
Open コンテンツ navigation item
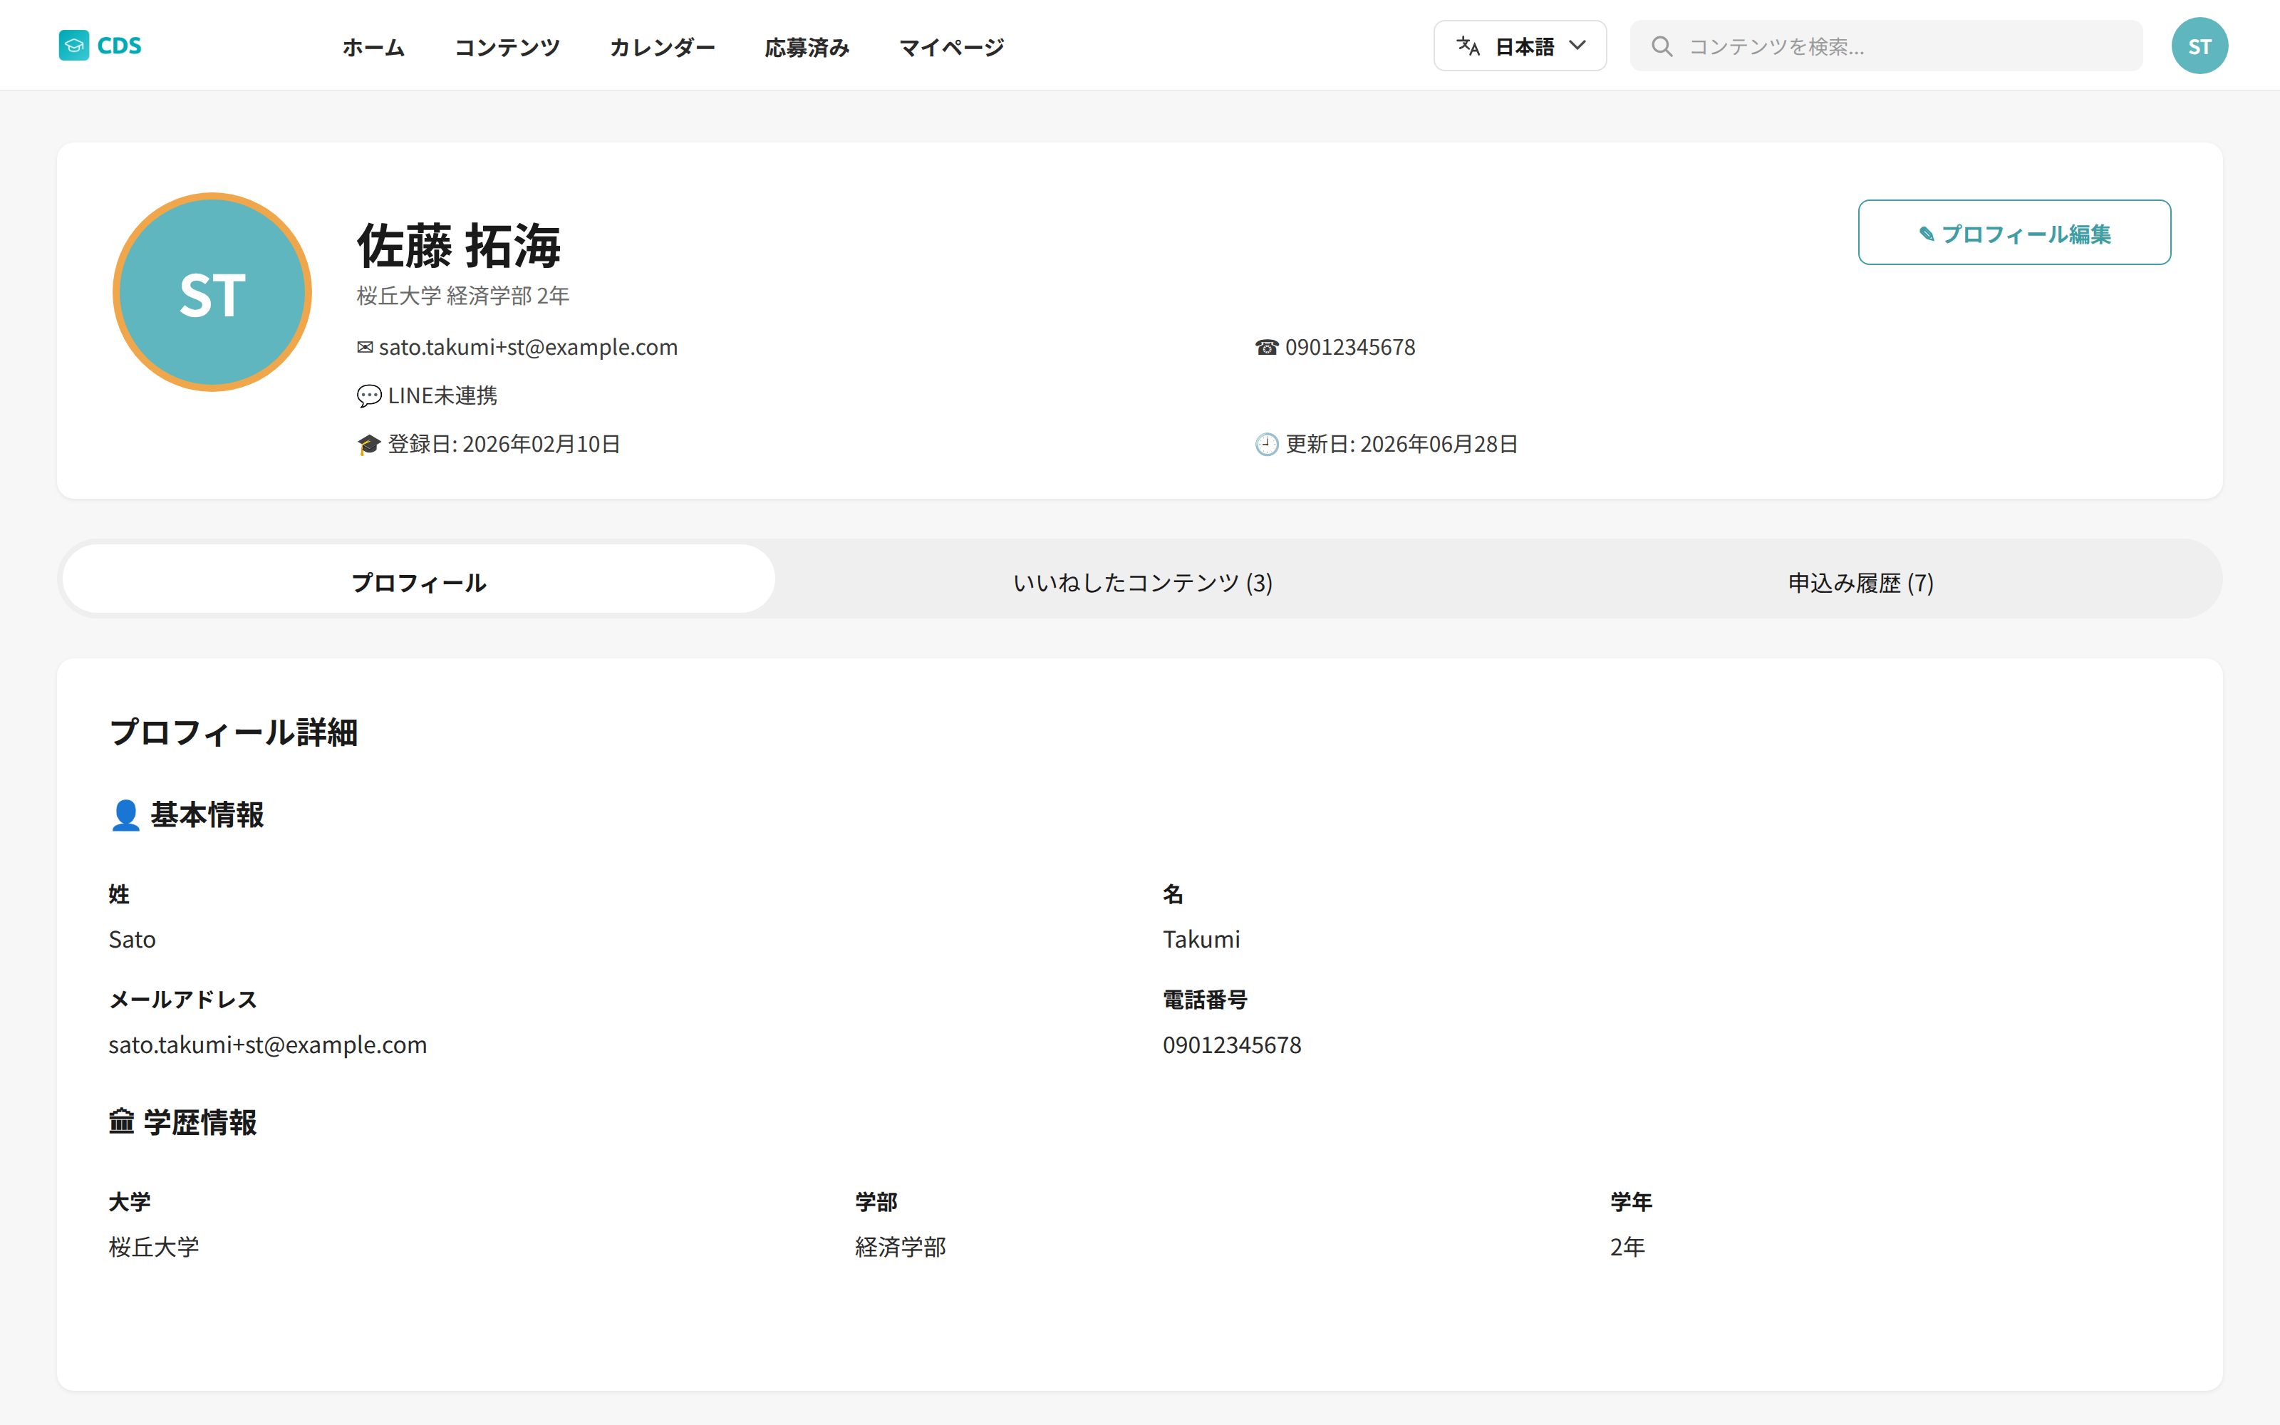[x=507, y=47]
